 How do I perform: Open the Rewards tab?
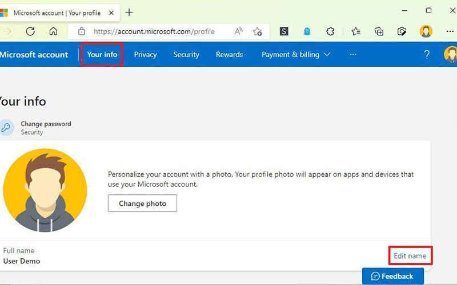229,54
